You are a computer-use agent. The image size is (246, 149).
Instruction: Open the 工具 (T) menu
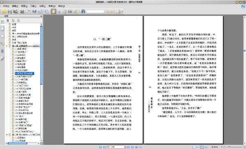click(x=33, y=6)
